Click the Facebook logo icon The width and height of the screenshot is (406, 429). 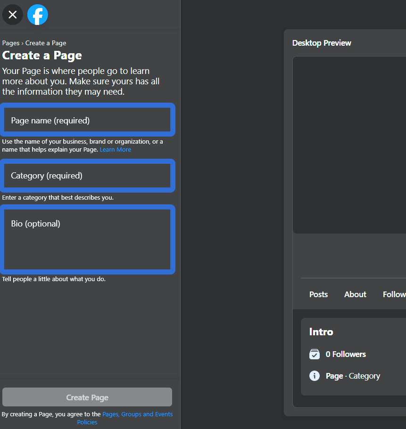tap(38, 15)
